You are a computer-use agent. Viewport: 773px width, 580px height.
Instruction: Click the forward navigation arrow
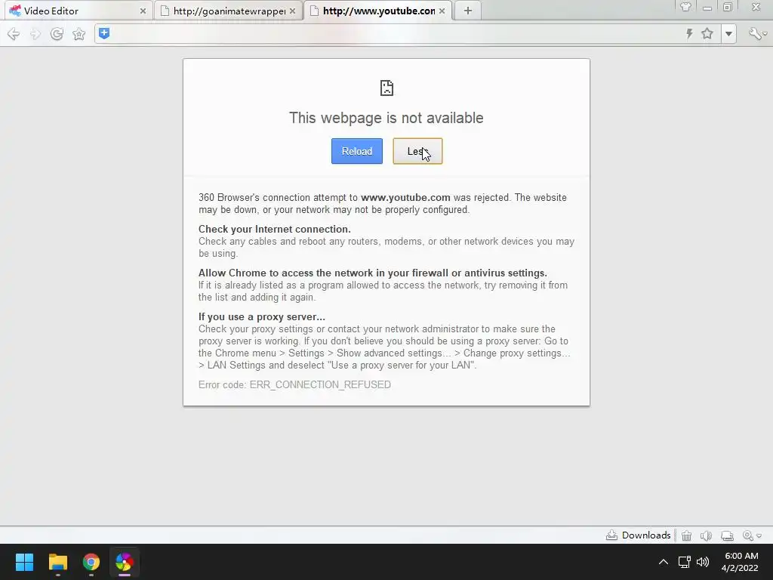click(35, 34)
